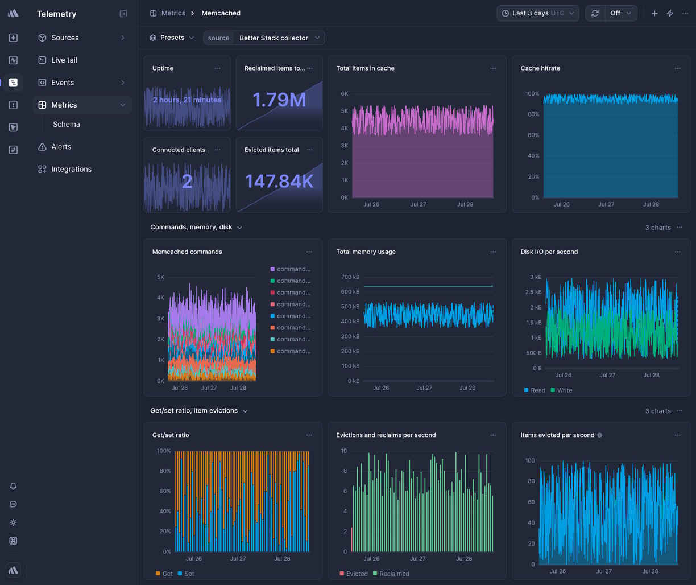The image size is (696, 585).
Task: Open the command-key shortcuts icon
Action: tap(13, 541)
